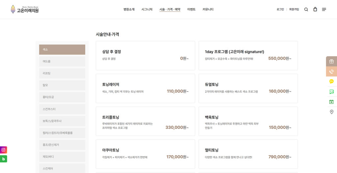Select the 여드름 category tab
337x173 pixels.
62,61
